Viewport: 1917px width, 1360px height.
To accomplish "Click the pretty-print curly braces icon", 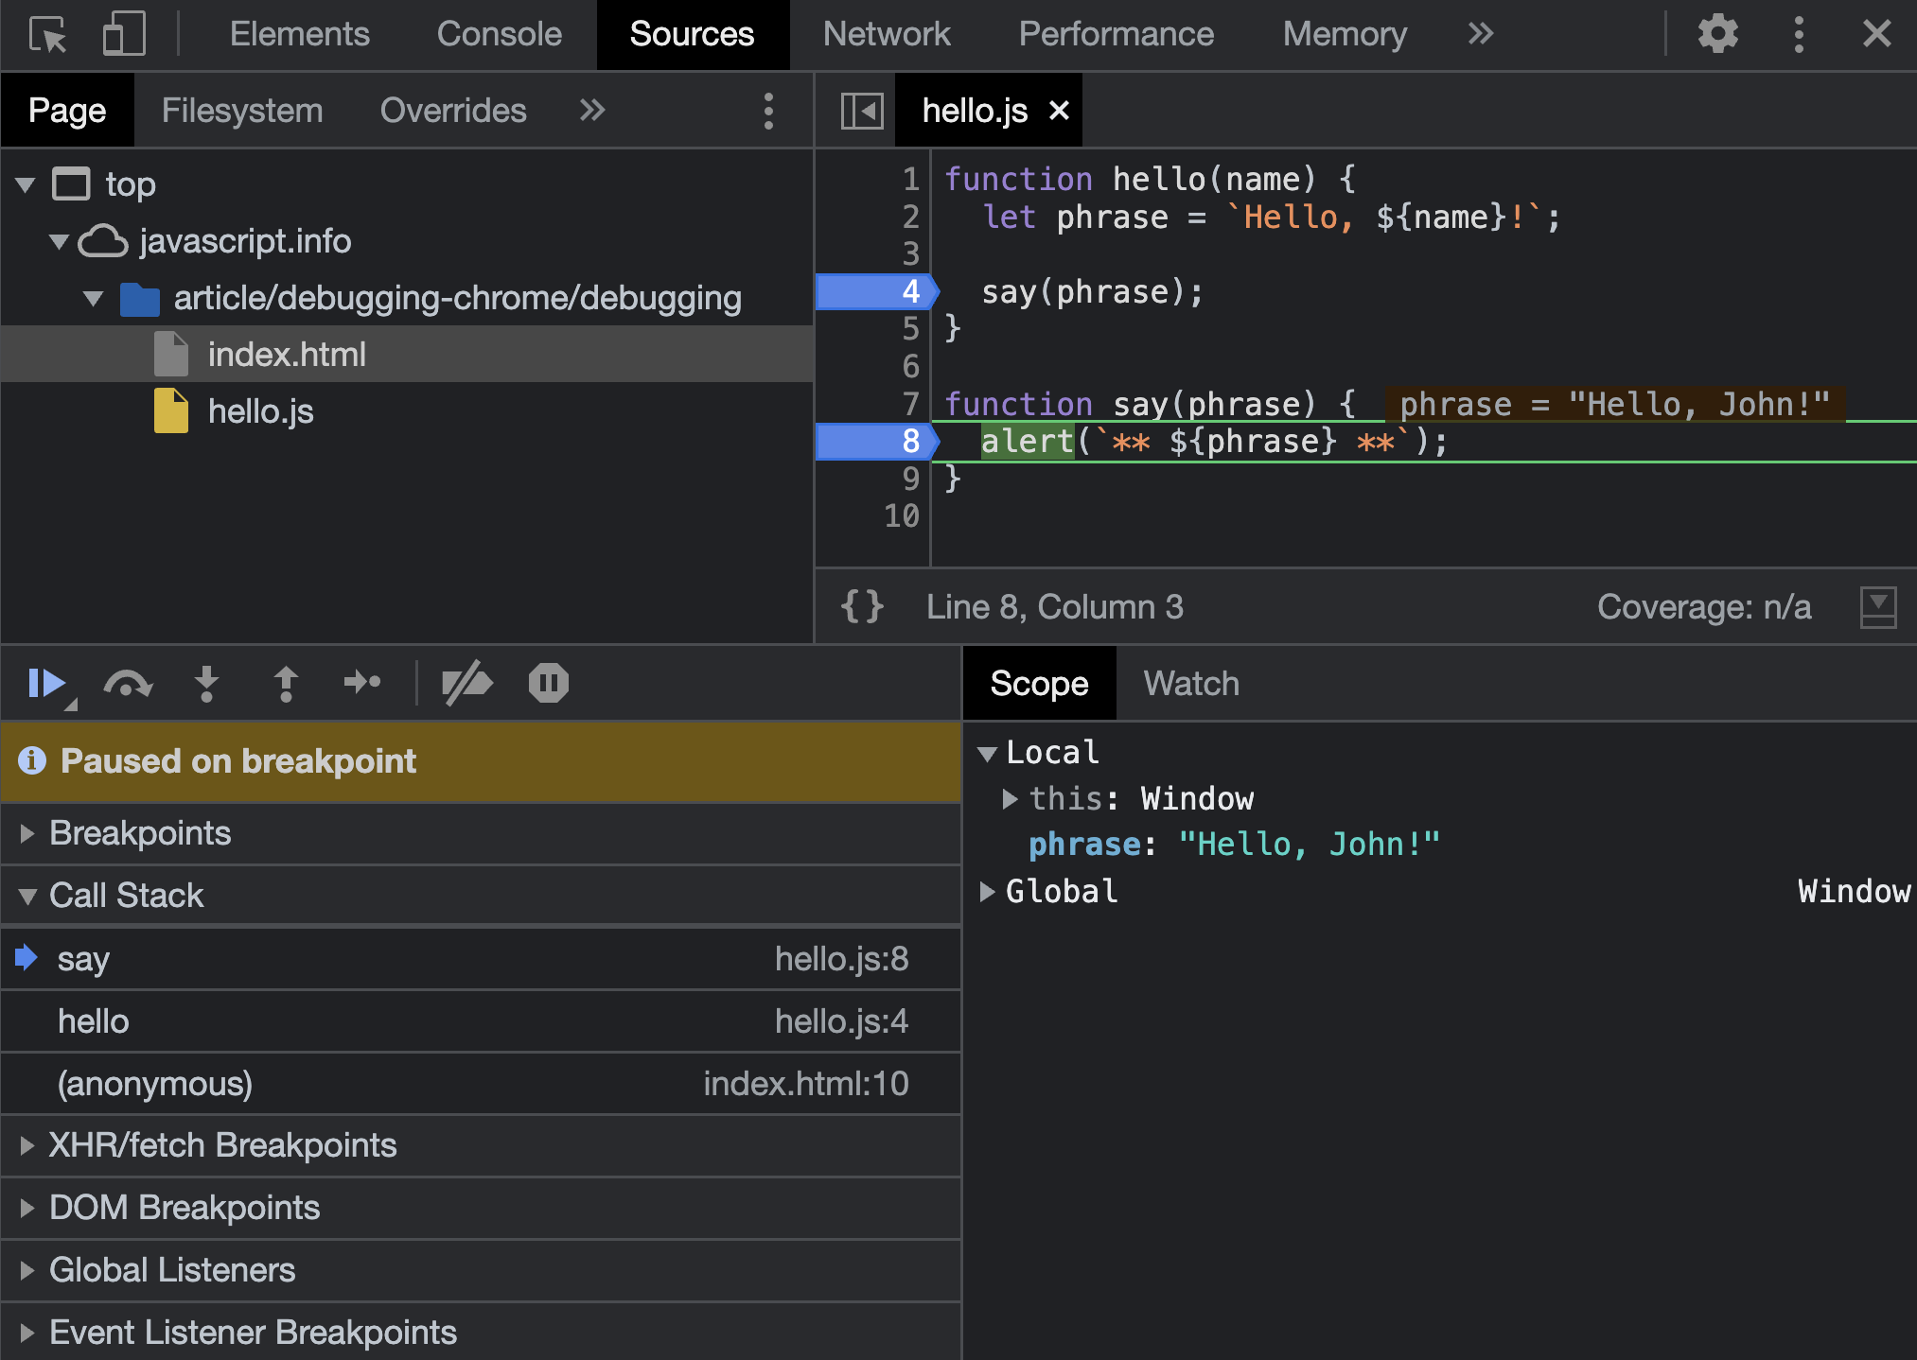I will (862, 606).
